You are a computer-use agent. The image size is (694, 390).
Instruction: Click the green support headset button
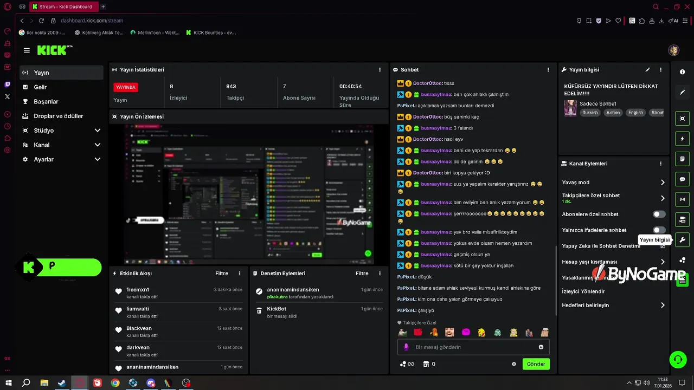pos(677,359)
